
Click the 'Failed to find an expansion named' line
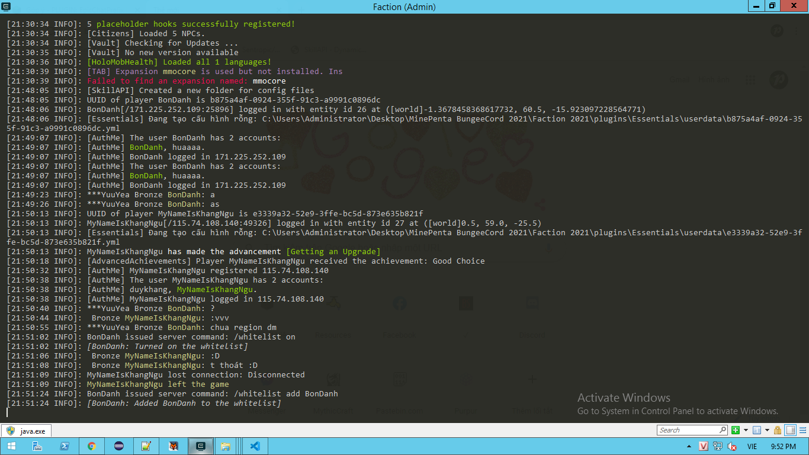click(x=146, y=81)
